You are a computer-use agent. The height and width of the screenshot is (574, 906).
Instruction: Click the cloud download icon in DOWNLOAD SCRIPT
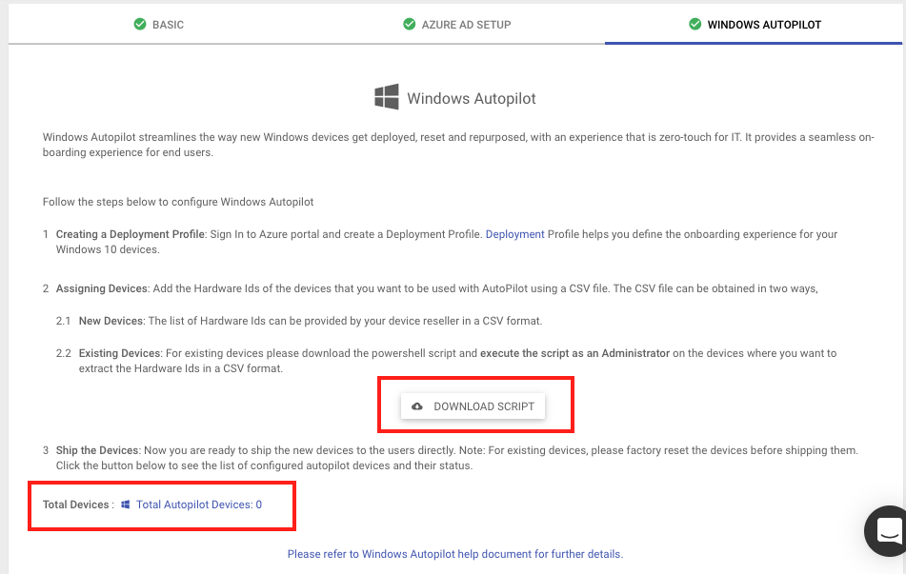[417, 406]
